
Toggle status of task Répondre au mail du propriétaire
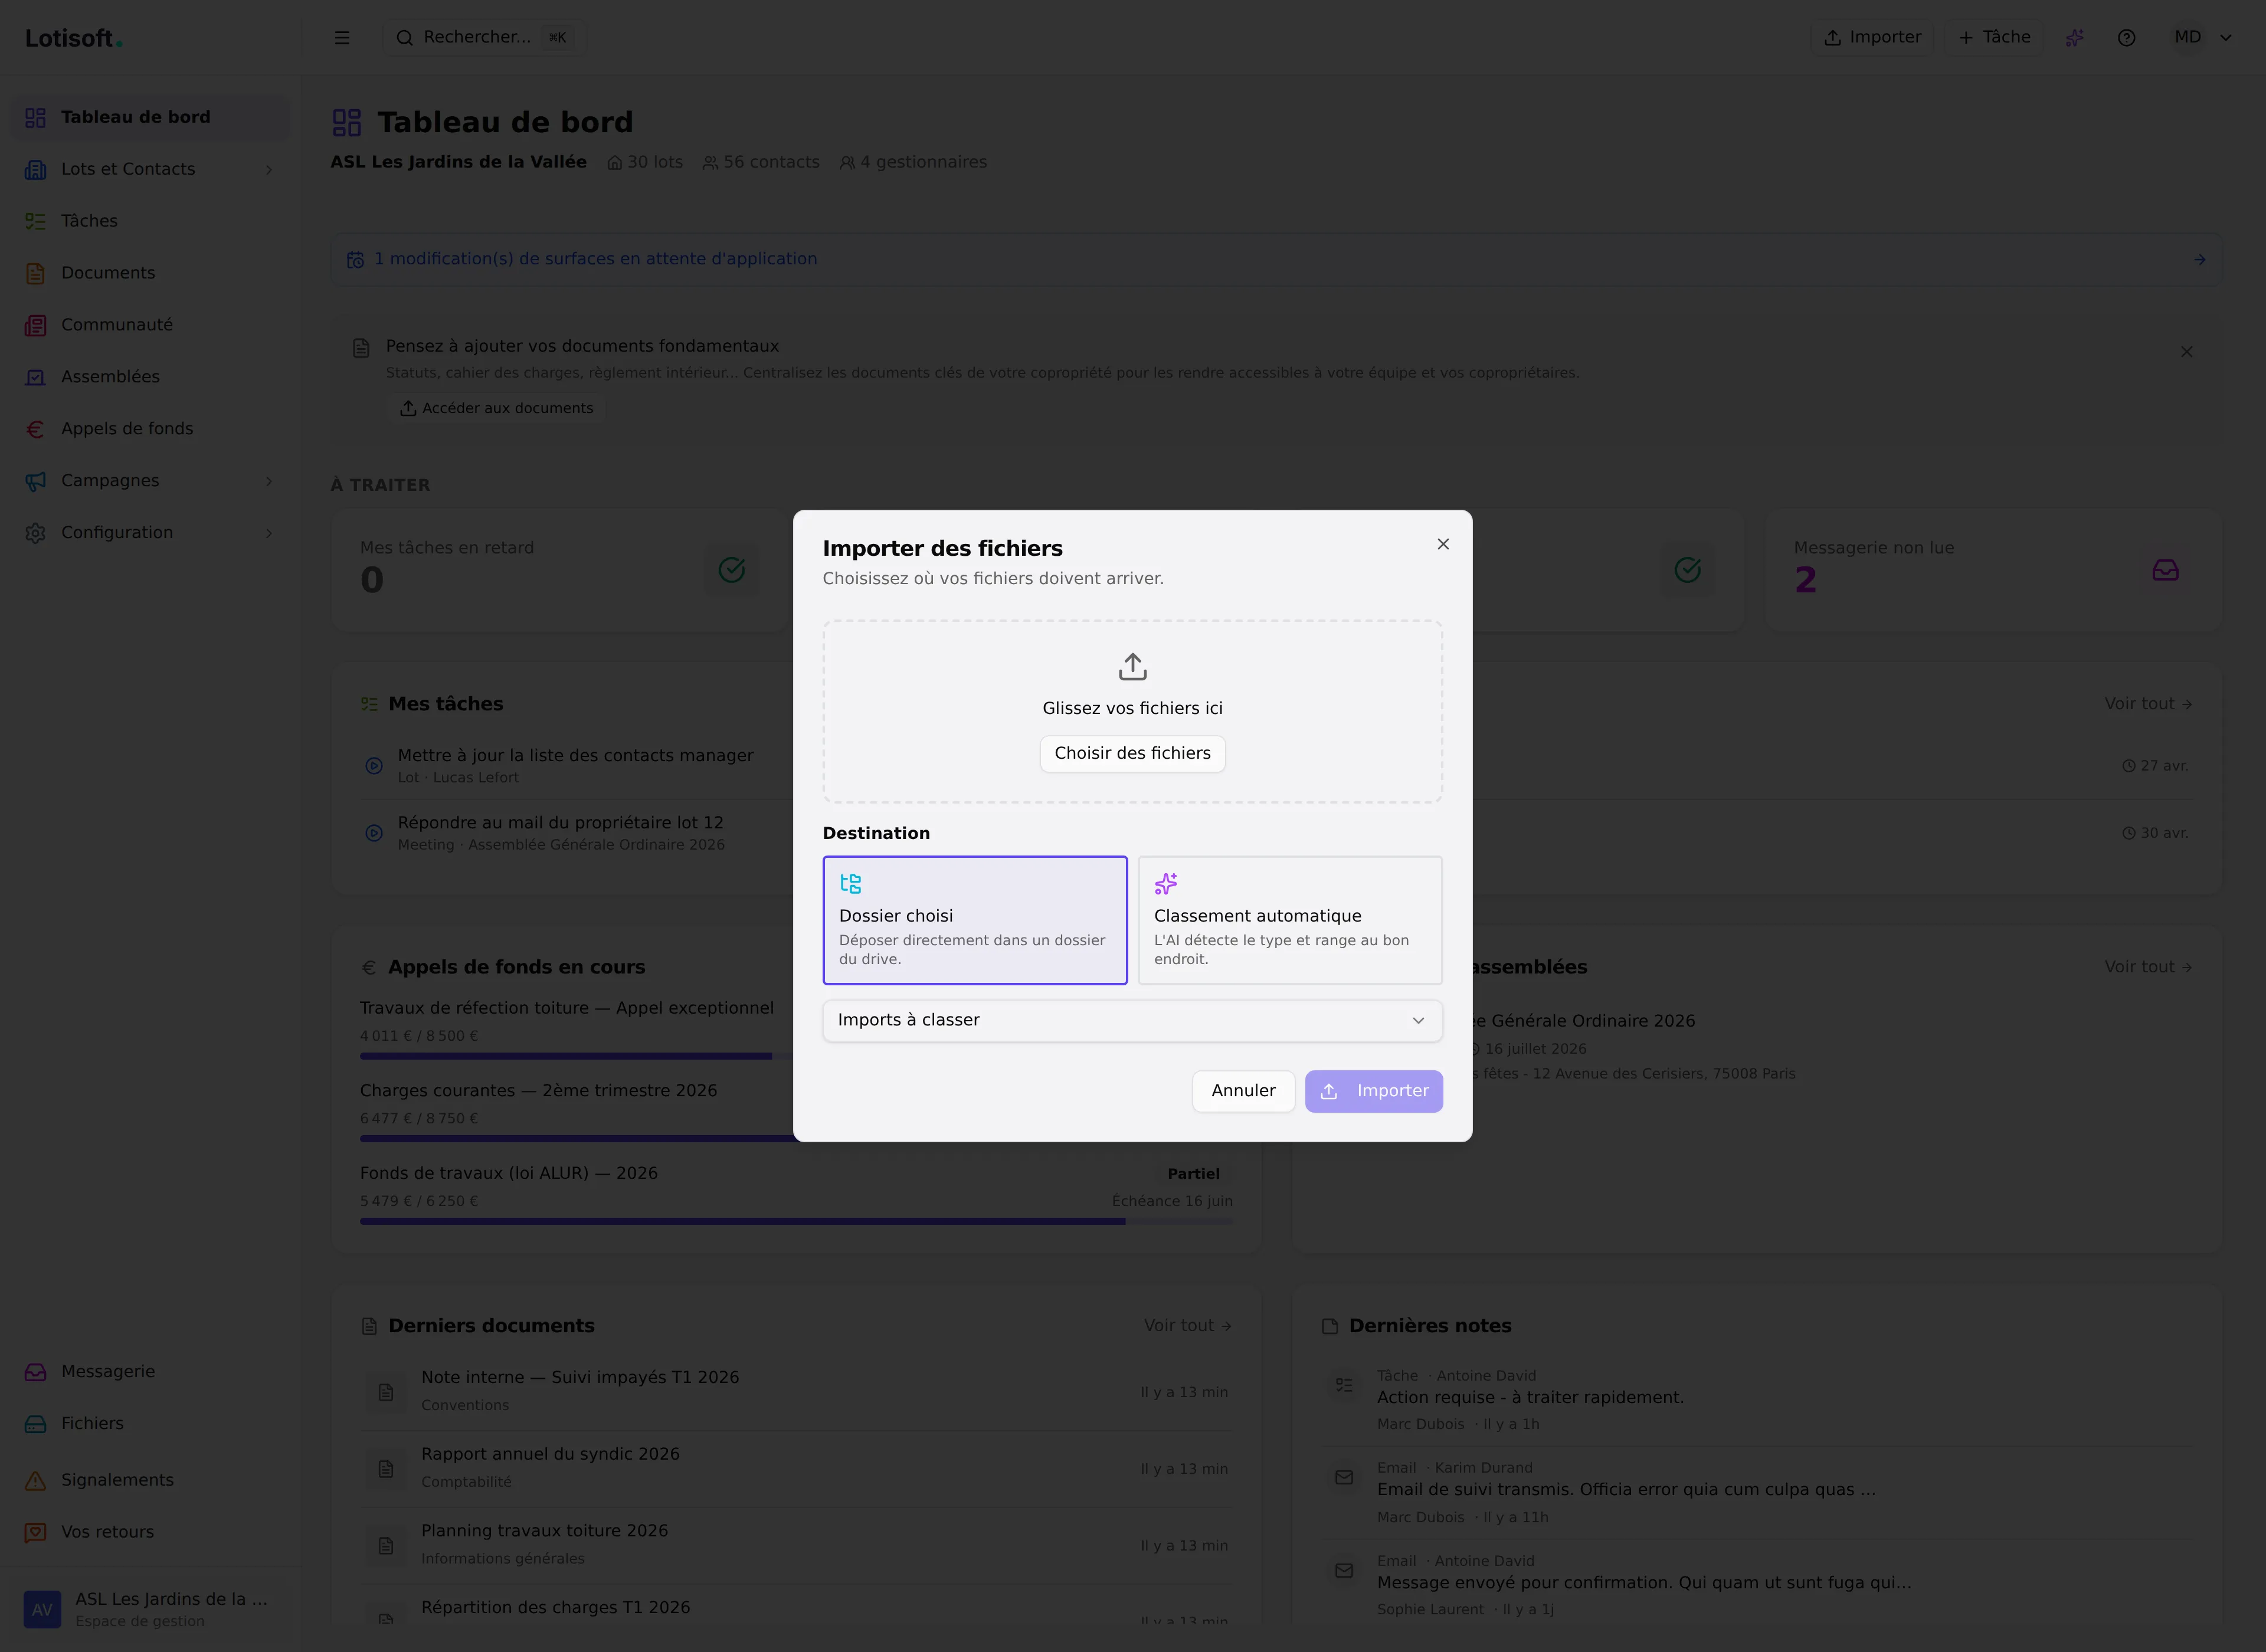pyautogui.click(x=374, y=833)
